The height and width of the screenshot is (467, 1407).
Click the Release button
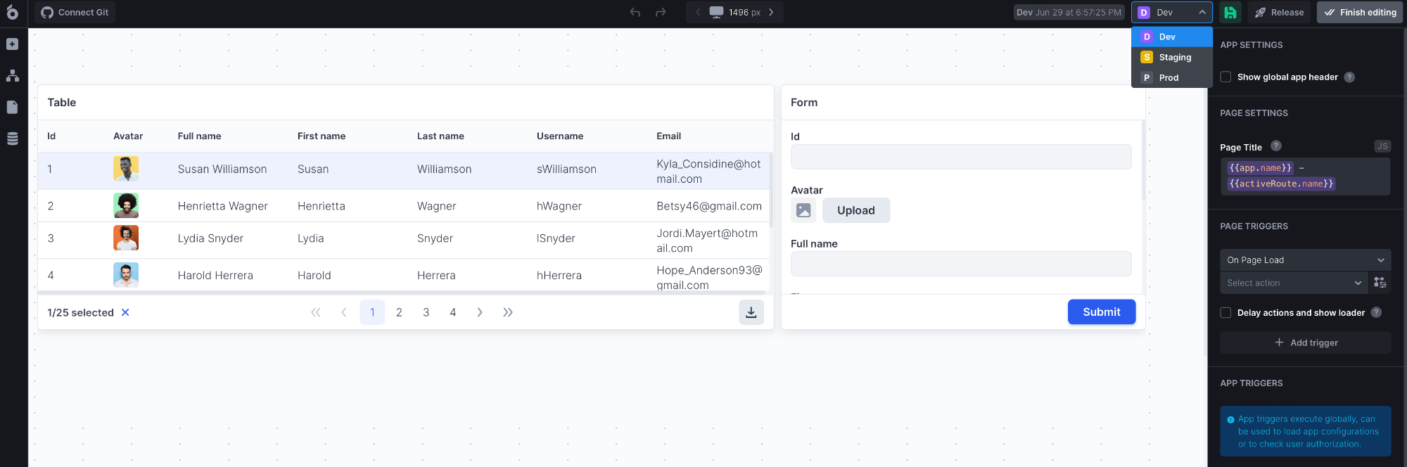1279,12
